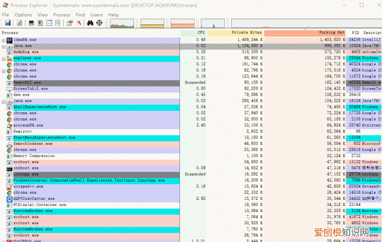This screenshot has height=242, width=382.
Task: Sort by the Private Bytes column header
Action: (x=235, y=33)
